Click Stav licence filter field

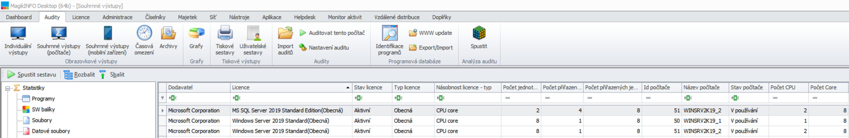pos(372,98)
